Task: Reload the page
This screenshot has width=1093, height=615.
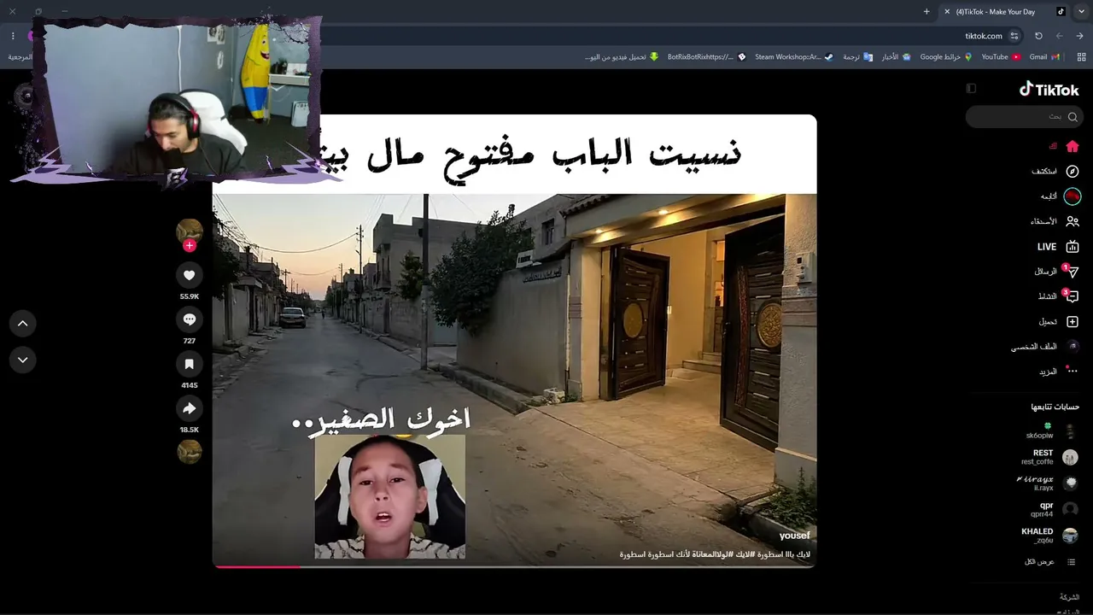Action: coord(1038,36)
